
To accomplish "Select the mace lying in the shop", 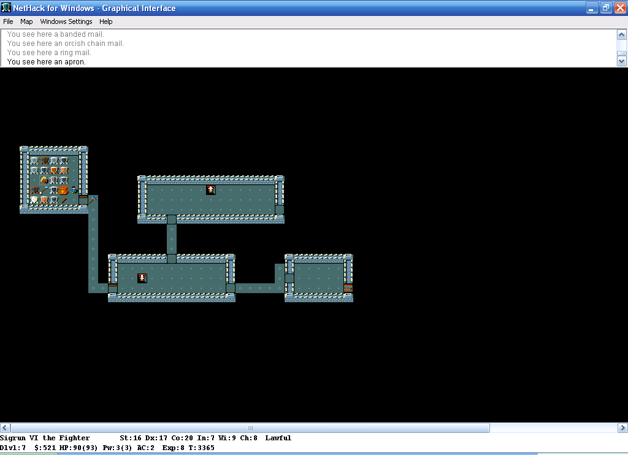I will point(44,190).
